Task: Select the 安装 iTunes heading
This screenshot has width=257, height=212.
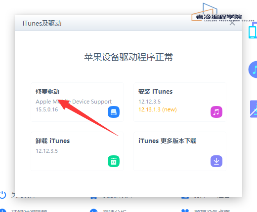Action: point(155,92)
